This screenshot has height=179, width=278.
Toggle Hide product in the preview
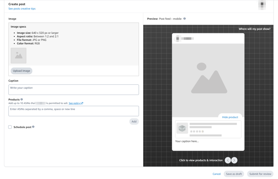click(230, 117)
